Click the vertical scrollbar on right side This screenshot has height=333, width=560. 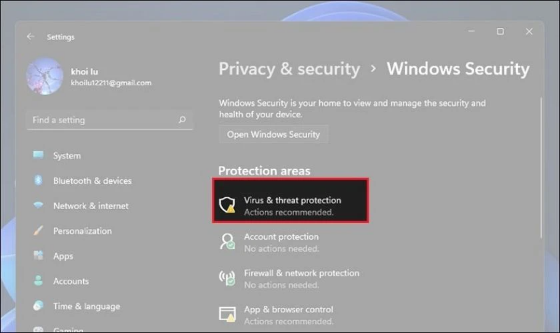pyautogui.click(x=541, y=168)
